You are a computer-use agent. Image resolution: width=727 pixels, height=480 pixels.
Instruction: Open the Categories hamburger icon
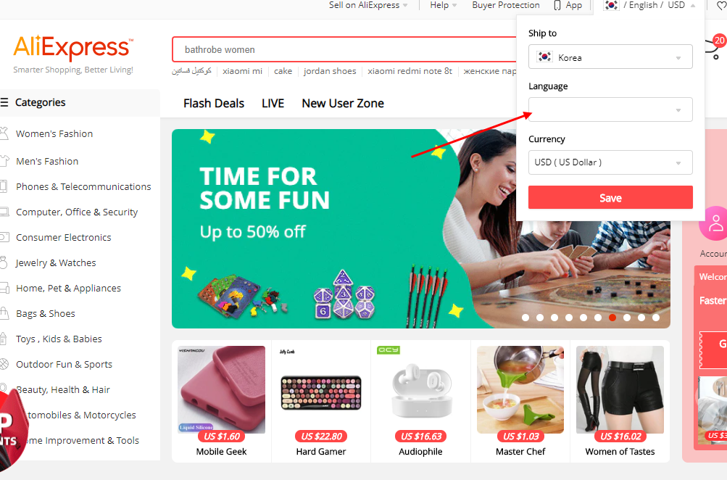[x=4, y=102]
